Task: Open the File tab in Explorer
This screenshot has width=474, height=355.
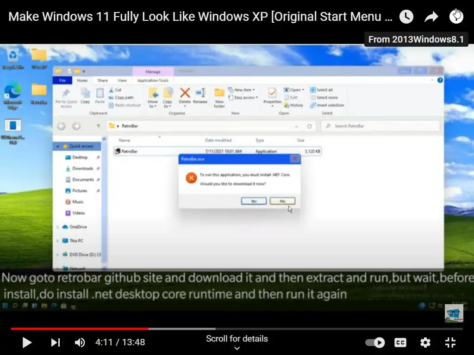Action: 62,80
